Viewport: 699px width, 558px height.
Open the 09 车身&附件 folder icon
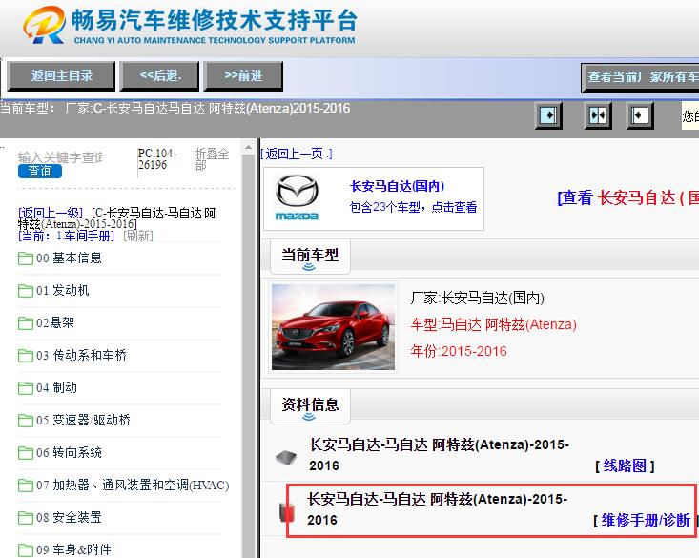(x=26, y=550)
